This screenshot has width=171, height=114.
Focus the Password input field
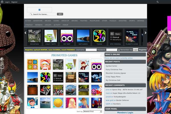pos(112,50)
